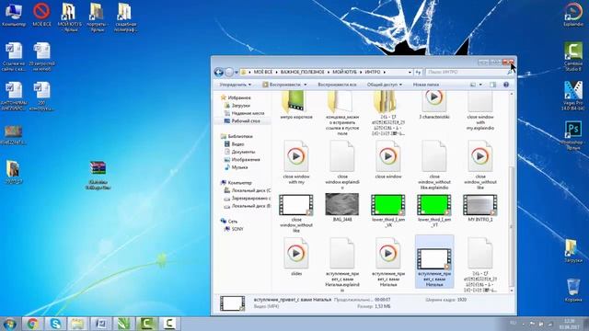Open the Windows Start button
Viewport: 589px width, 331px height.
[x=9, y=324]
